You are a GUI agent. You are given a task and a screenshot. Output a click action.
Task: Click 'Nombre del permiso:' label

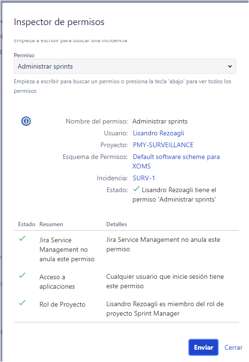[x=96, y=121]
